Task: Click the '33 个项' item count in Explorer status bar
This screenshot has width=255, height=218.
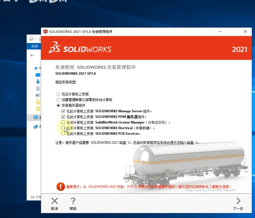Action: point(36,197)
